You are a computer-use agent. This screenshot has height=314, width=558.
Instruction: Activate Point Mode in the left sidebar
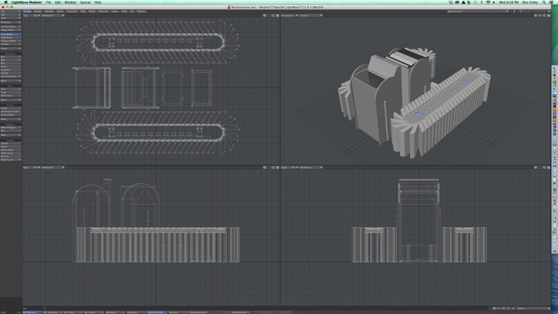click(10, 35)
